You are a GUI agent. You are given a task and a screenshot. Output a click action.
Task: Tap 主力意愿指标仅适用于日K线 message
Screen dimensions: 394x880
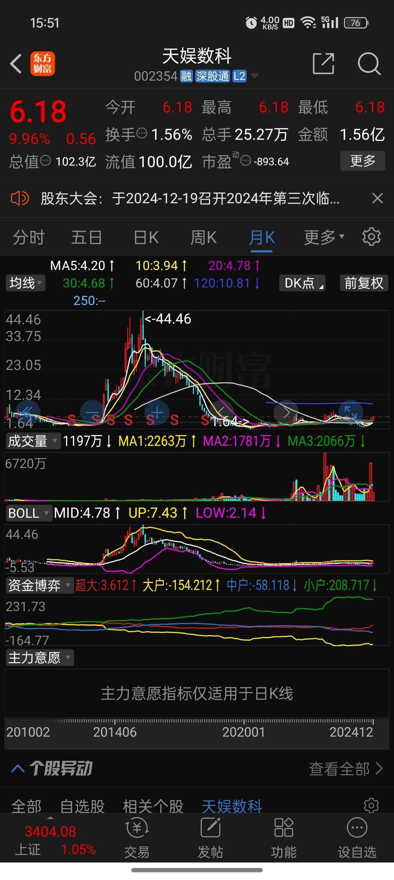[x=197, y=694]
